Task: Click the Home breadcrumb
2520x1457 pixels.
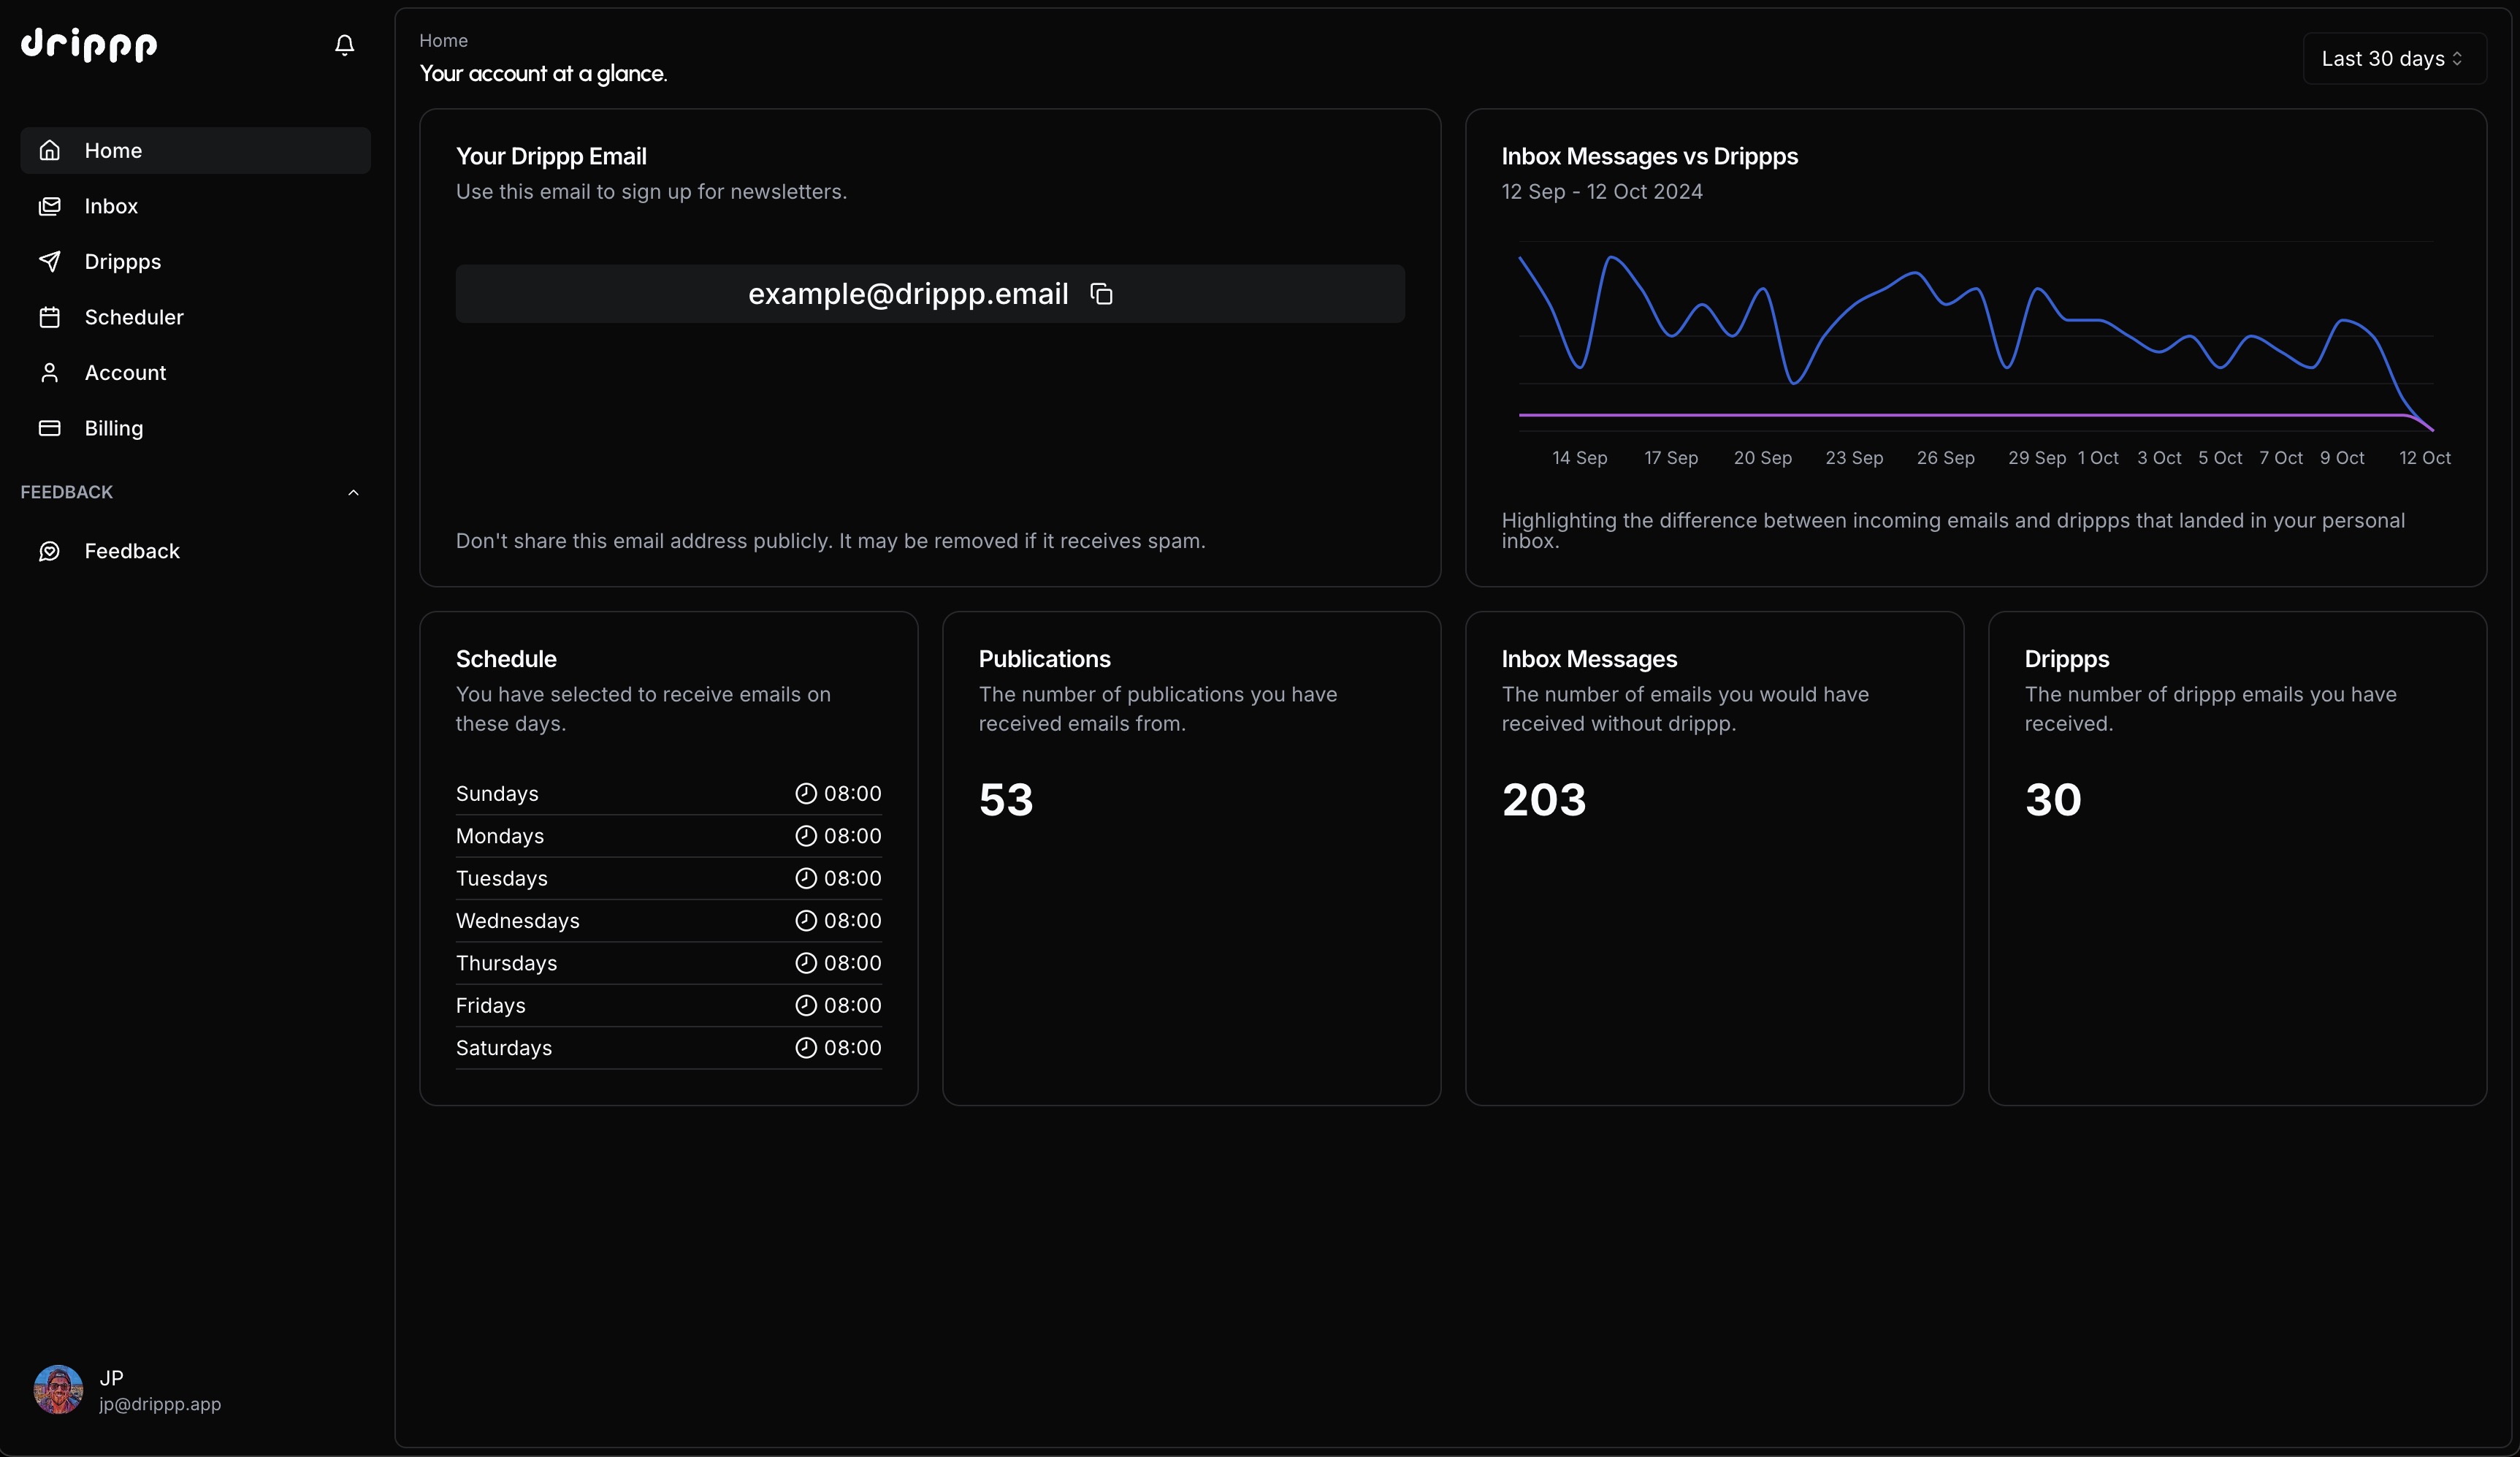Action: (443, 41)
